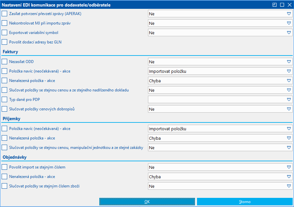Enable Zasílat potvrzení převzetí zprávy (APERAK) checkbox
The width and height of the screenshot is (294, 207).
[x=4, y=14]
